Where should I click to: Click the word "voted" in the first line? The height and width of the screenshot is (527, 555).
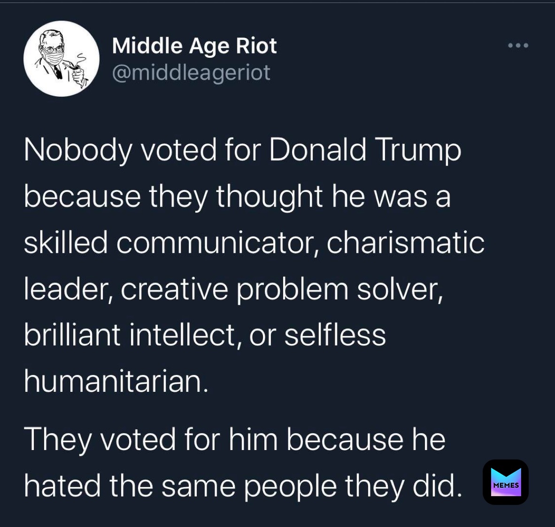click(x=179, y=151)
